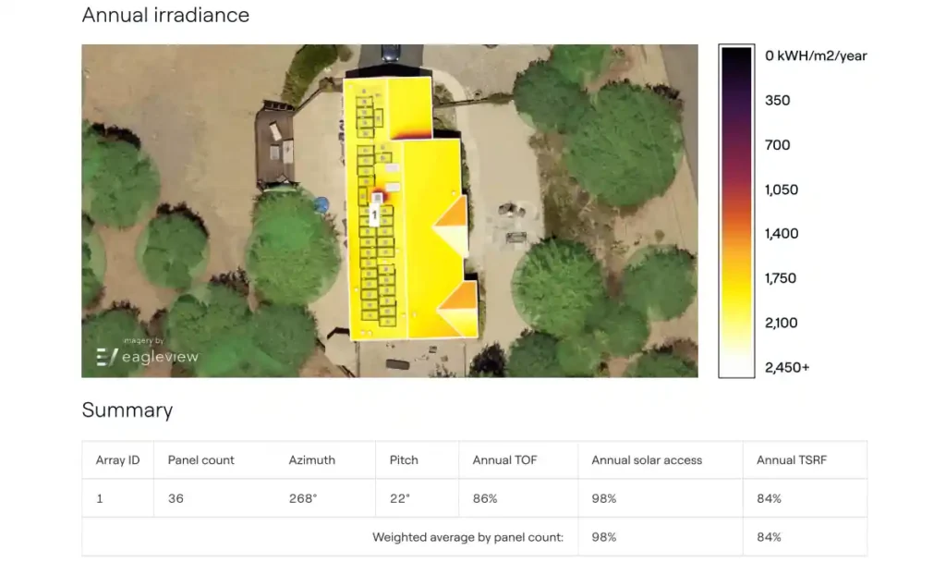Select the "Annual irradiance" heading
The image size is (946, 563).
coord(166,15)
